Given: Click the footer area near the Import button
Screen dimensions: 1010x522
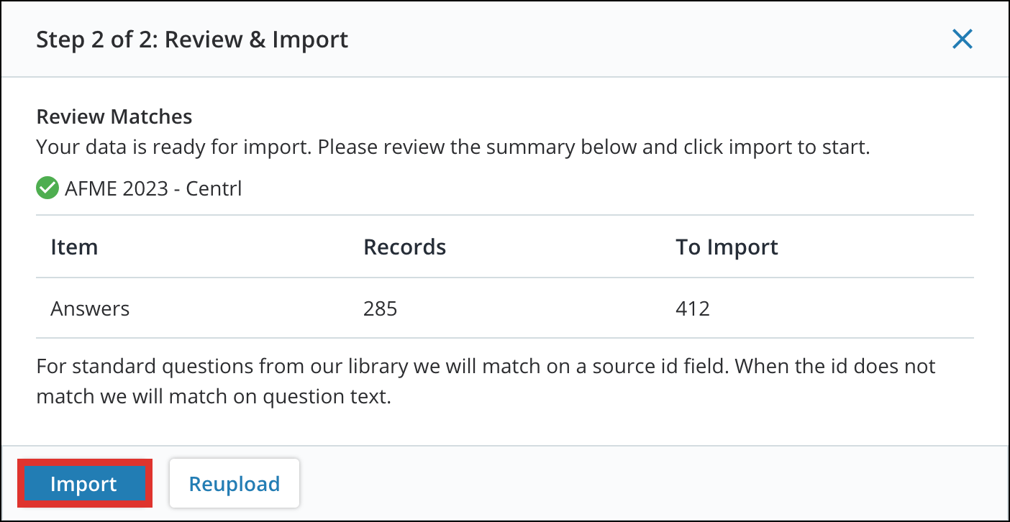Looking at the screenshot, I should coord(504,483).
